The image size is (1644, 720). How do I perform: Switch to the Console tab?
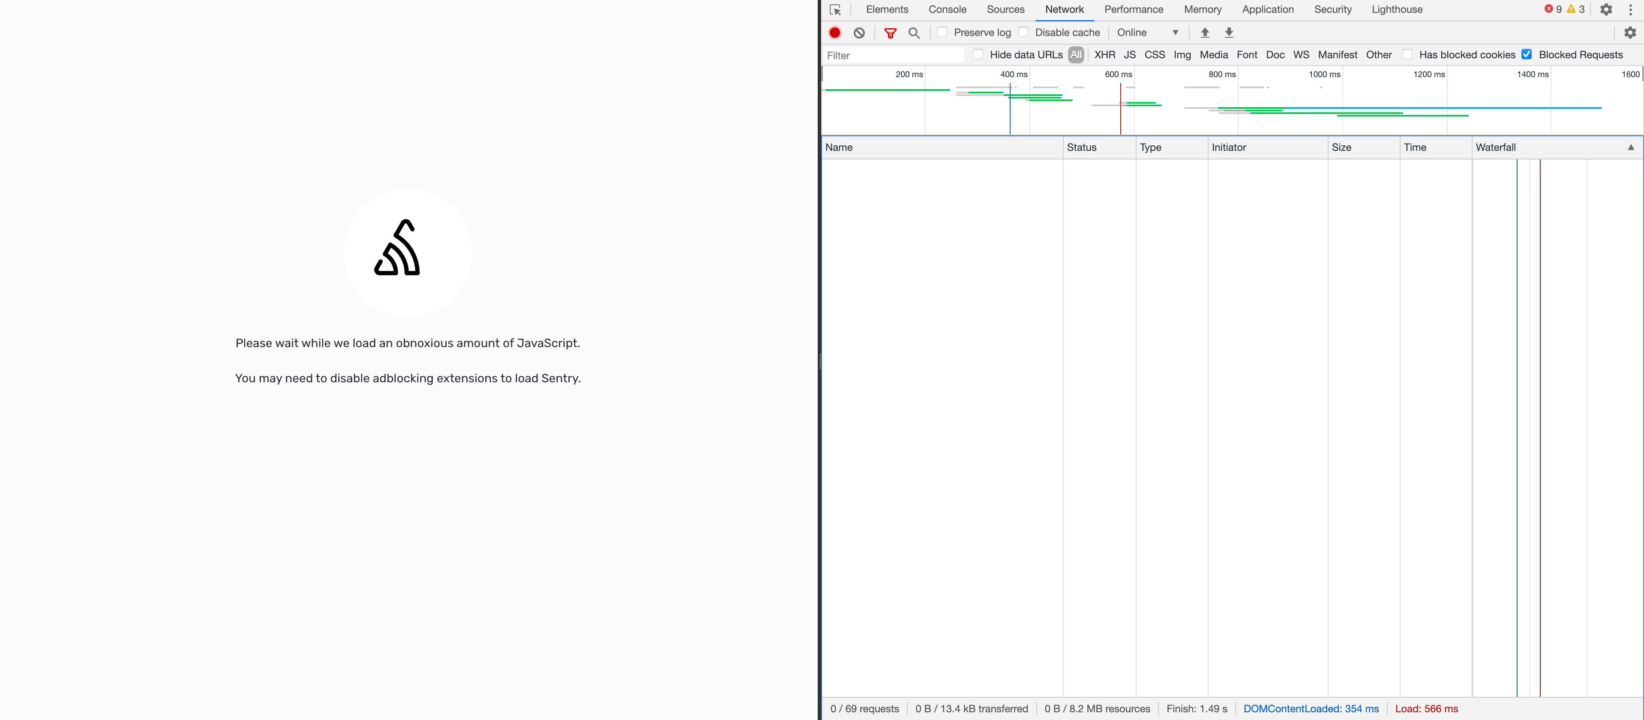point(947,9)
